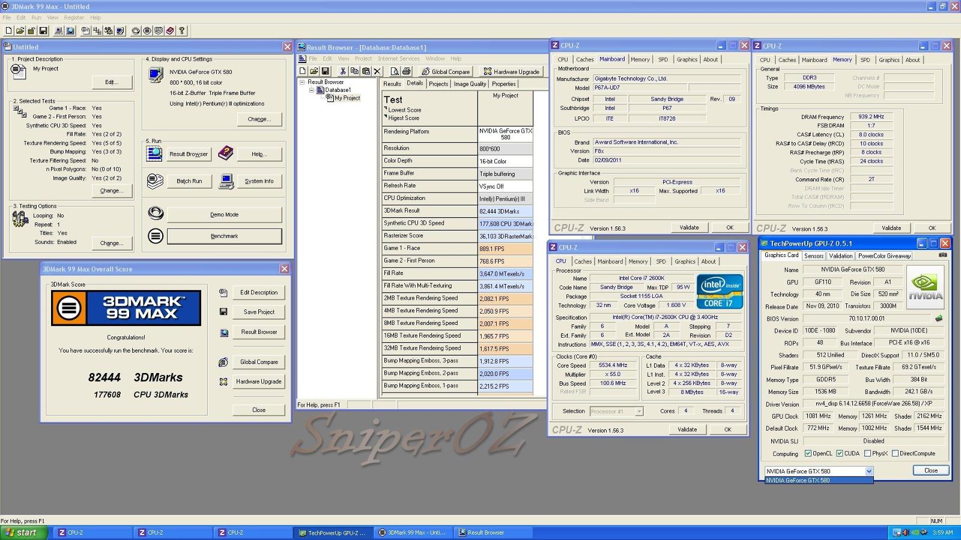Switch to Result Browser taskbar item
This screenshot has height=540, width=961.
tap(493, 532)
